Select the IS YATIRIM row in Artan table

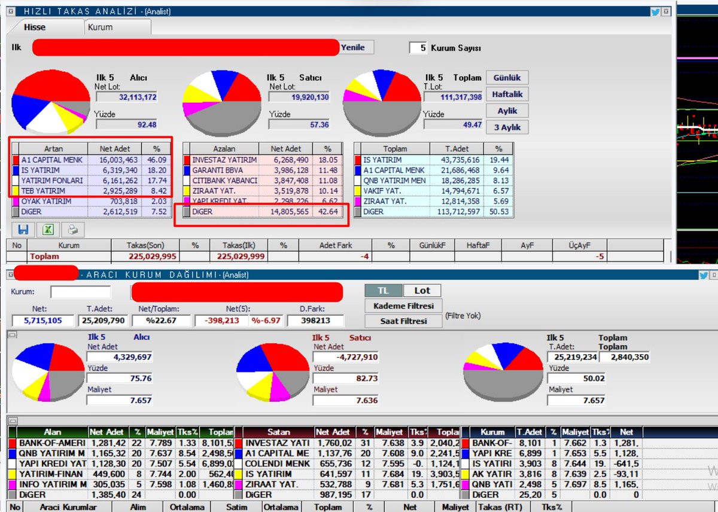pos(91,170)
